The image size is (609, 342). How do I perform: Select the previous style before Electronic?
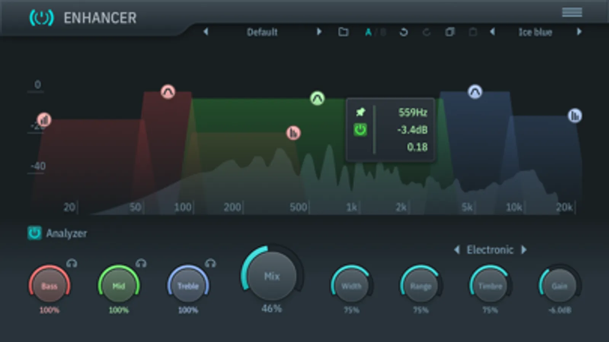pyautogui.click(x=457, y=250)
